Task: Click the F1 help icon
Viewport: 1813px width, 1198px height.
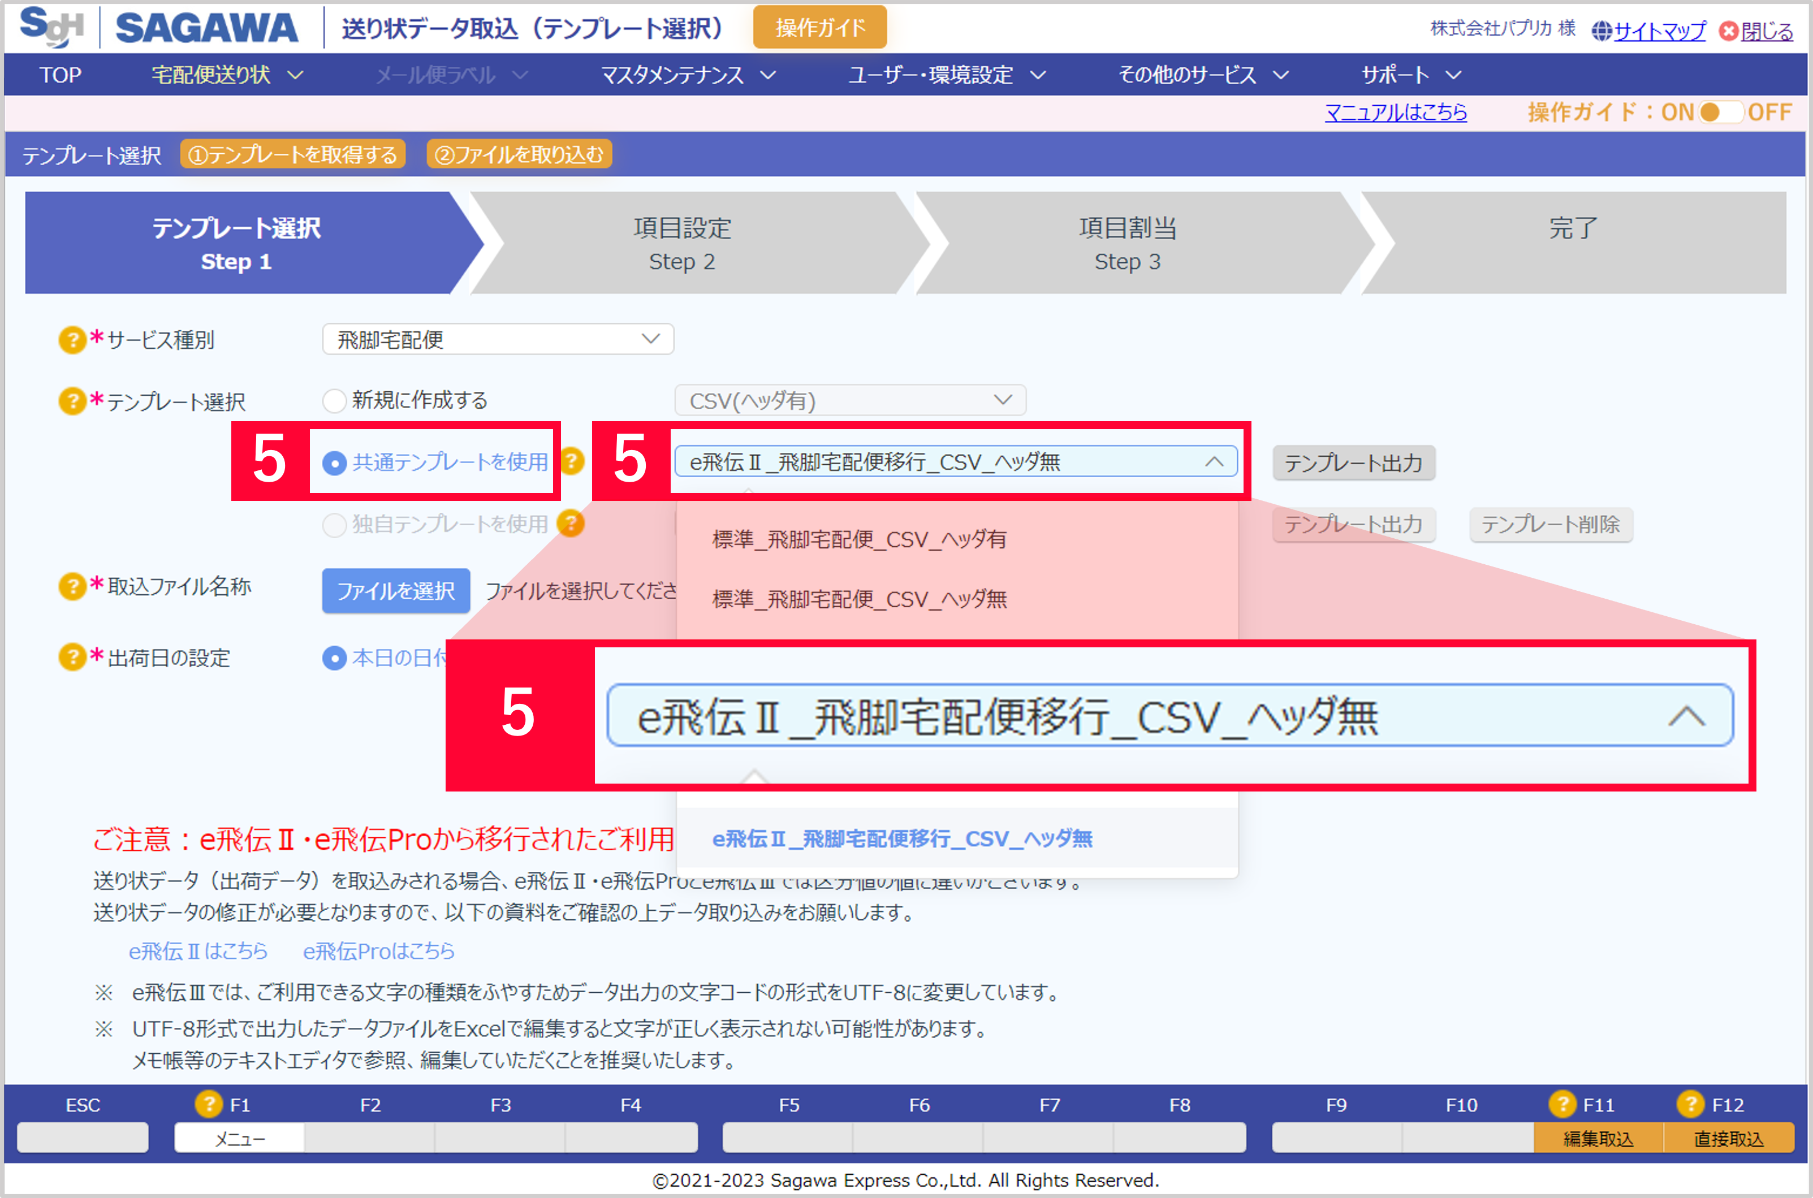Action: click(x=209, y=1104)
